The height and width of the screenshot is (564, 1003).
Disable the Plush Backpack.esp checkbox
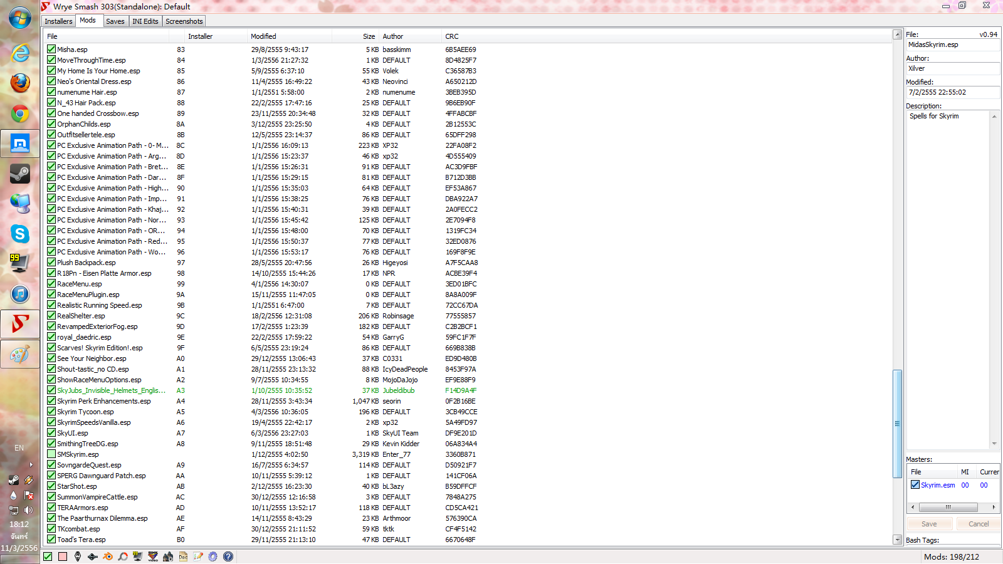coord(51,262)
